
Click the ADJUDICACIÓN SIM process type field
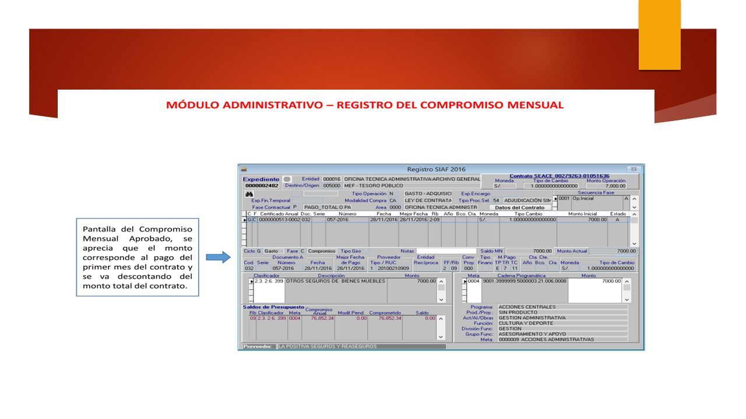(527, 200)
